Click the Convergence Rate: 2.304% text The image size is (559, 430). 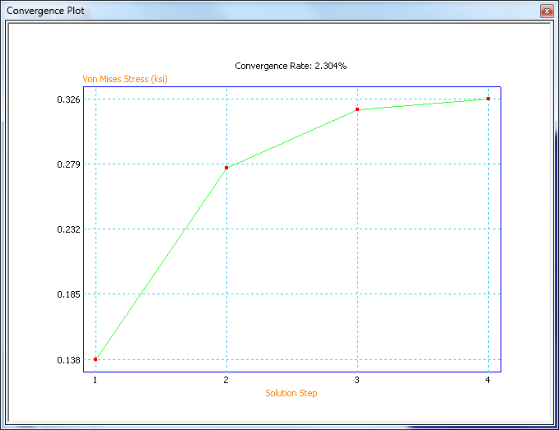point(291,66)
